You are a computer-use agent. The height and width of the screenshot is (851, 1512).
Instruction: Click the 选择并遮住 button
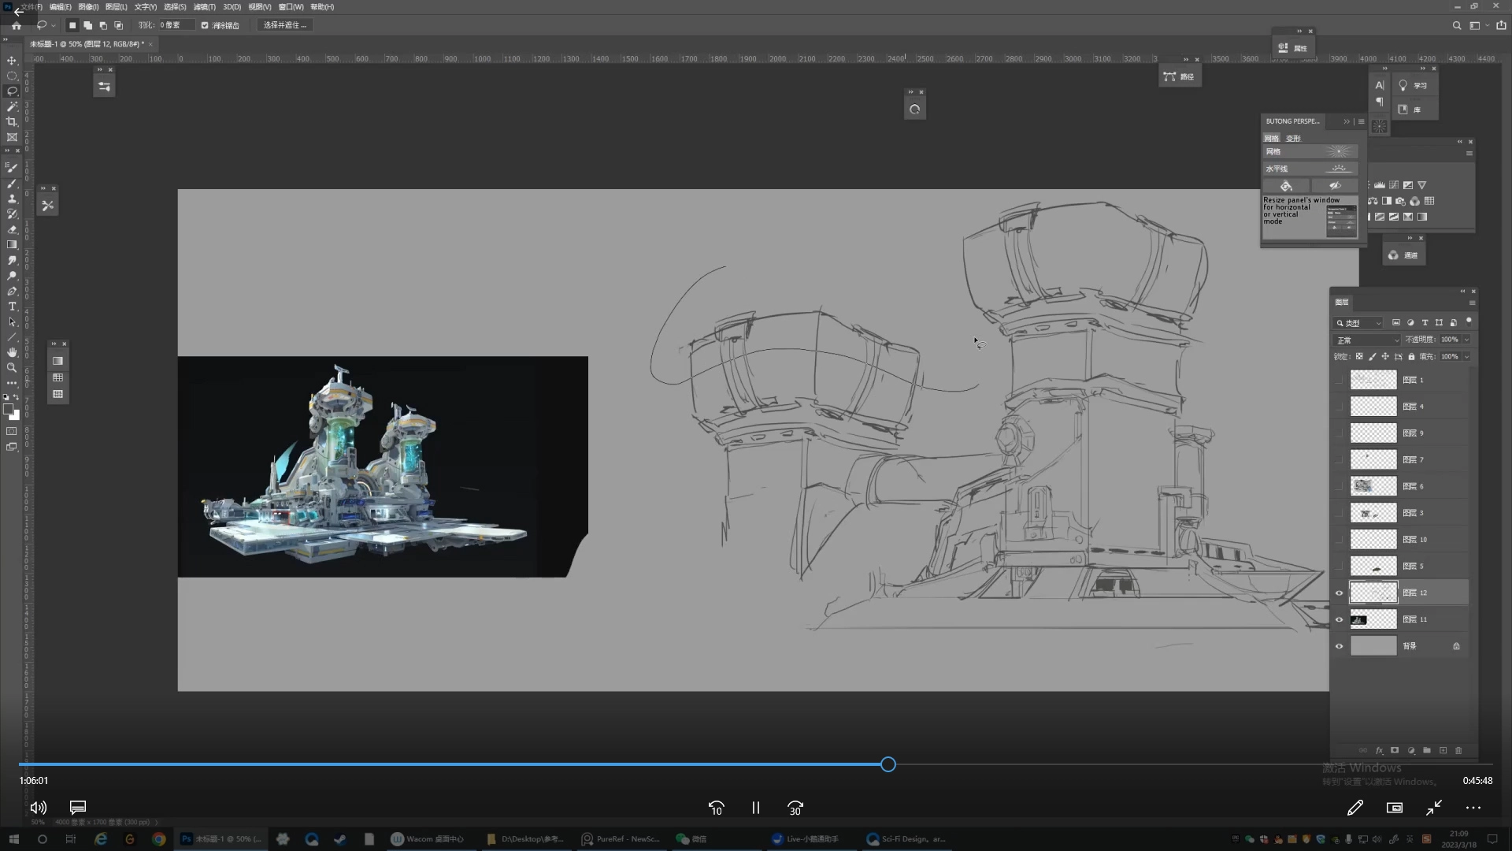[x=284, y=25]
